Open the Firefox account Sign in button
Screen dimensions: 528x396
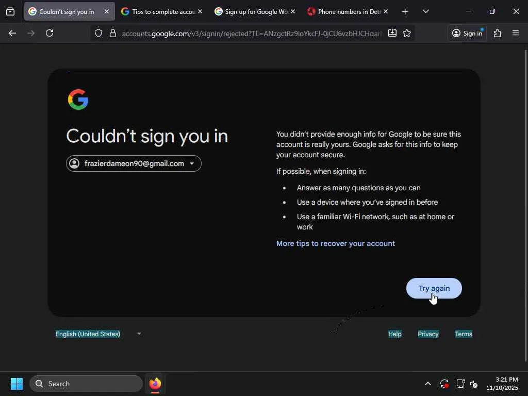[467, 33]
